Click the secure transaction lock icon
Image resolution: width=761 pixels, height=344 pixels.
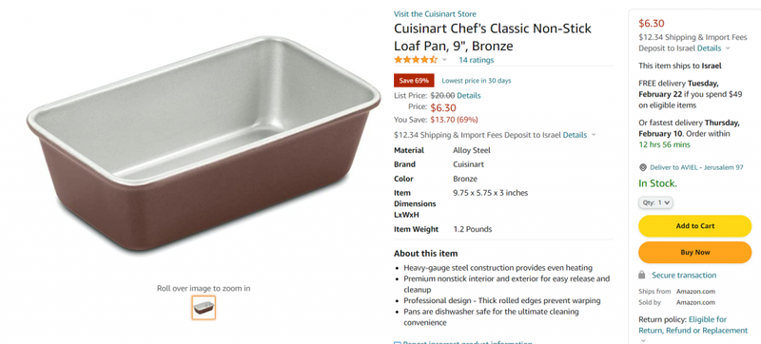pos(641,276)
